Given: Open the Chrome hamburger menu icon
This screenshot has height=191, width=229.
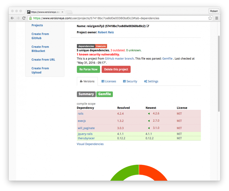Looking at the screenshot, I should pos(217,18).
